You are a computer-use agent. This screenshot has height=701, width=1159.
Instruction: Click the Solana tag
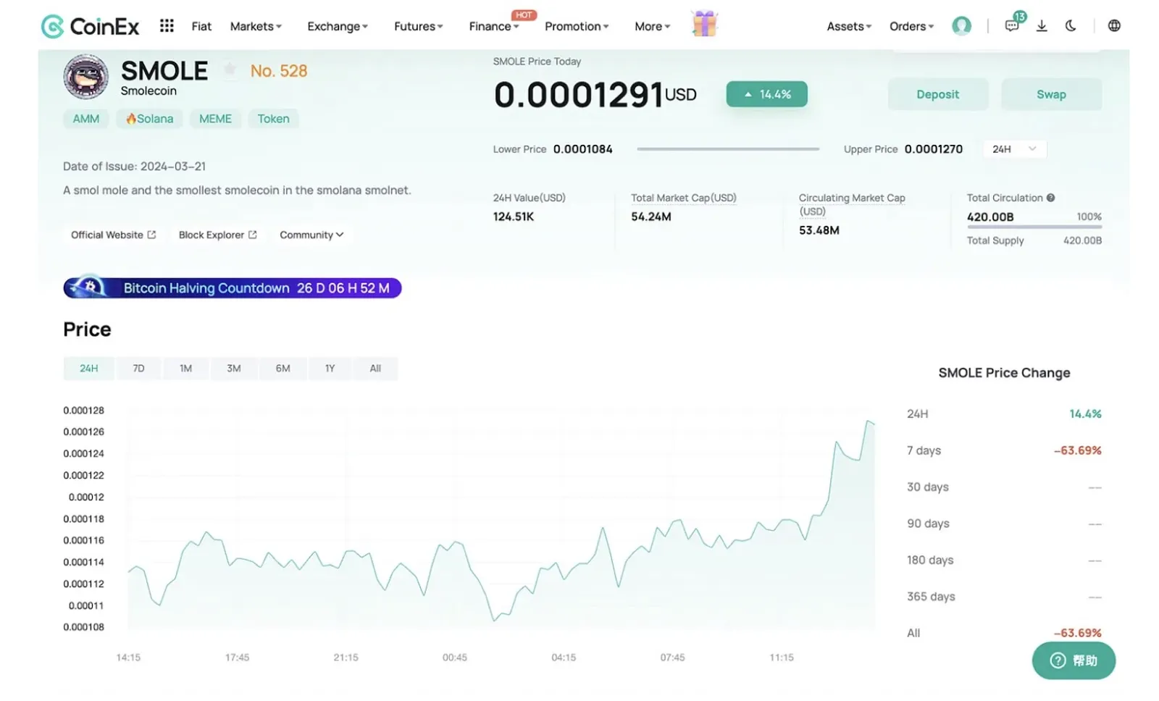[x=149, y=119]
